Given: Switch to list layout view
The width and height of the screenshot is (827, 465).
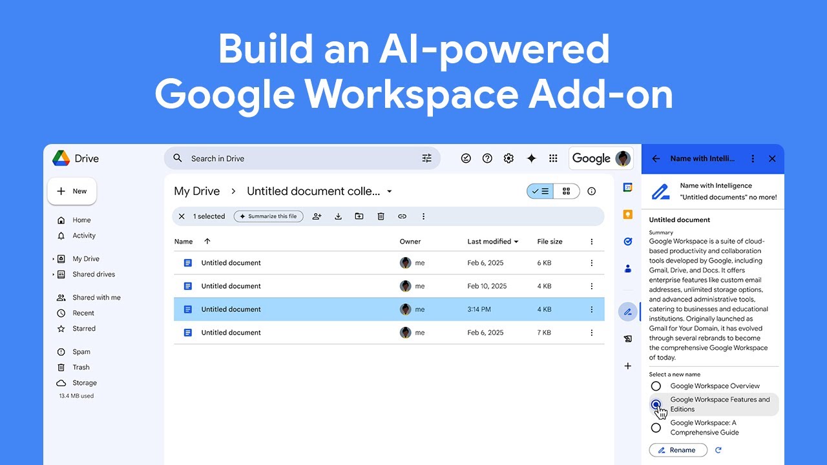Looking at the screenshot, I should click(x=540, y=191).
